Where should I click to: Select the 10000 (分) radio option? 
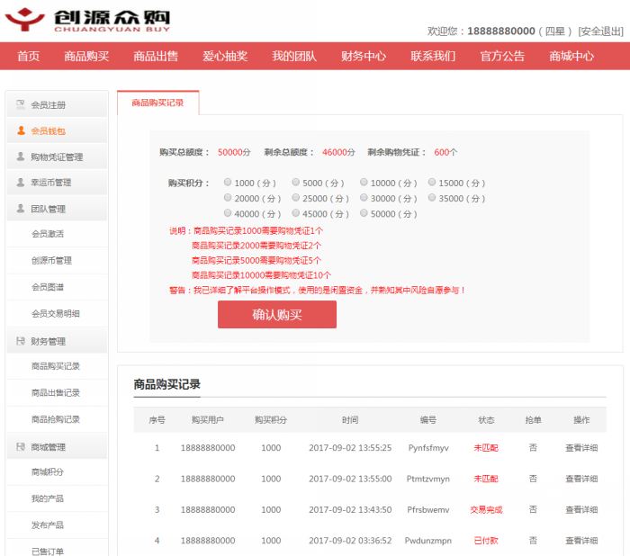coord(364,182)
